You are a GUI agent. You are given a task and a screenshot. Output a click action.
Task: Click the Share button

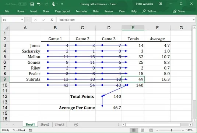pyautogui.click(x=179, y=11)
